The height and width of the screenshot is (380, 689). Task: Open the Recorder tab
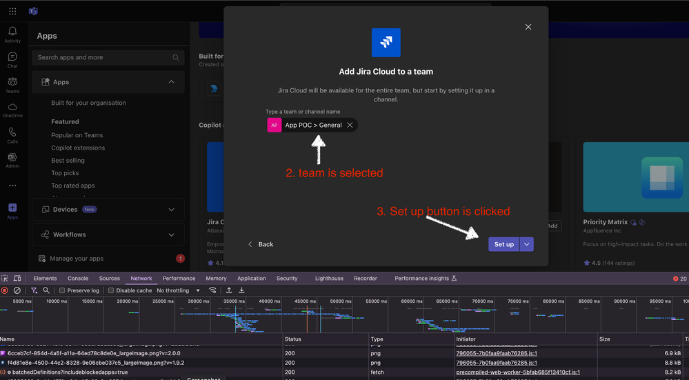(x=366, y=279)
